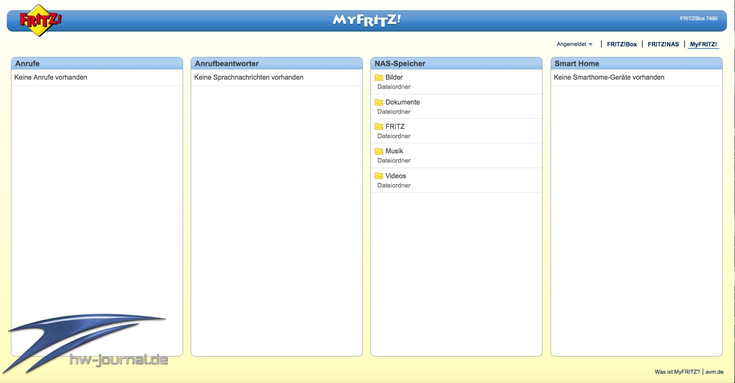Click the Videos folder icon
Screen dimensions: 735x383
point(379,176)
